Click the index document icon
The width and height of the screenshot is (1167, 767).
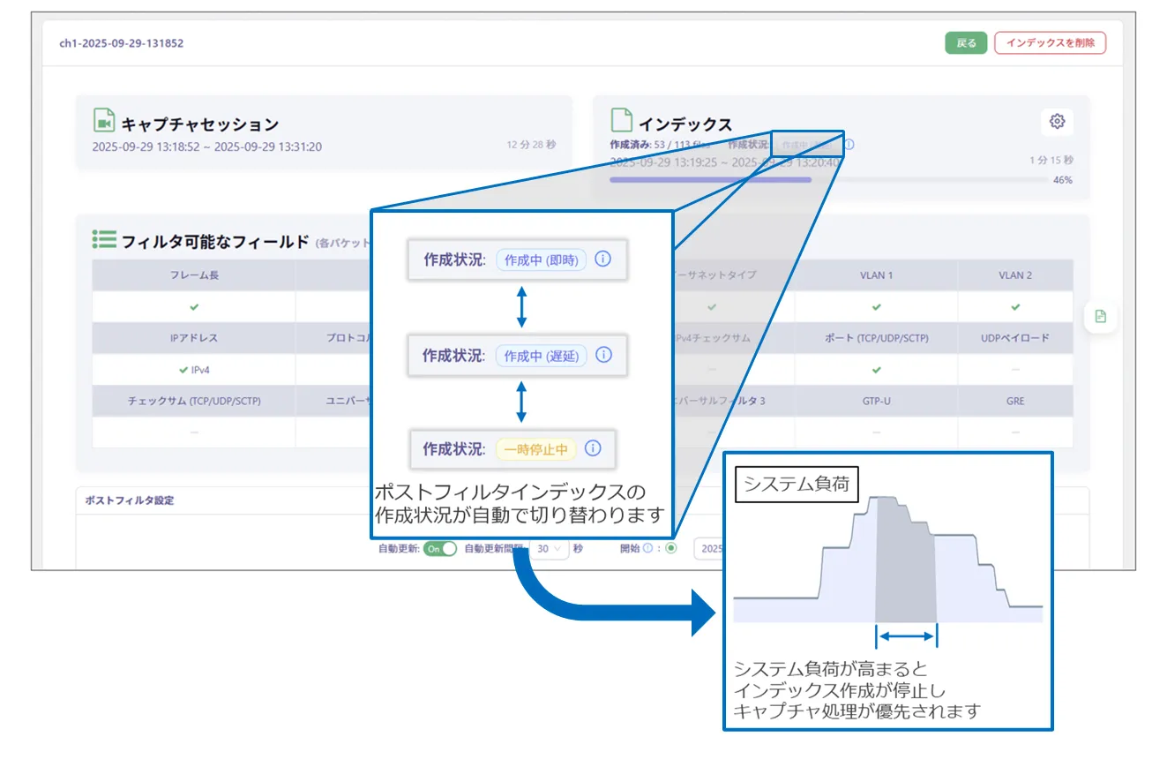point(622,121)
